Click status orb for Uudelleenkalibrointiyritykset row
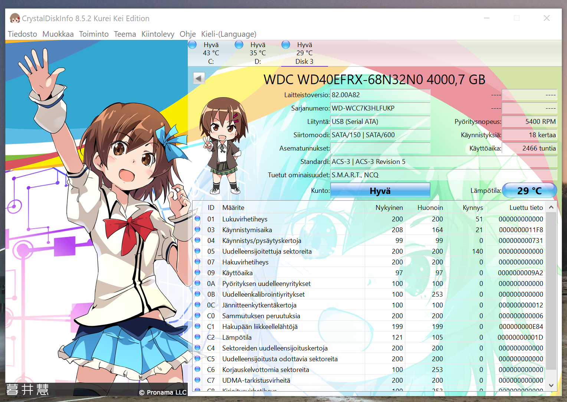 (197, 294)
